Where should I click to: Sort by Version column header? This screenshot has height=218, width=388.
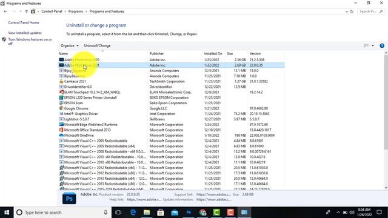[x=255, y=54]
